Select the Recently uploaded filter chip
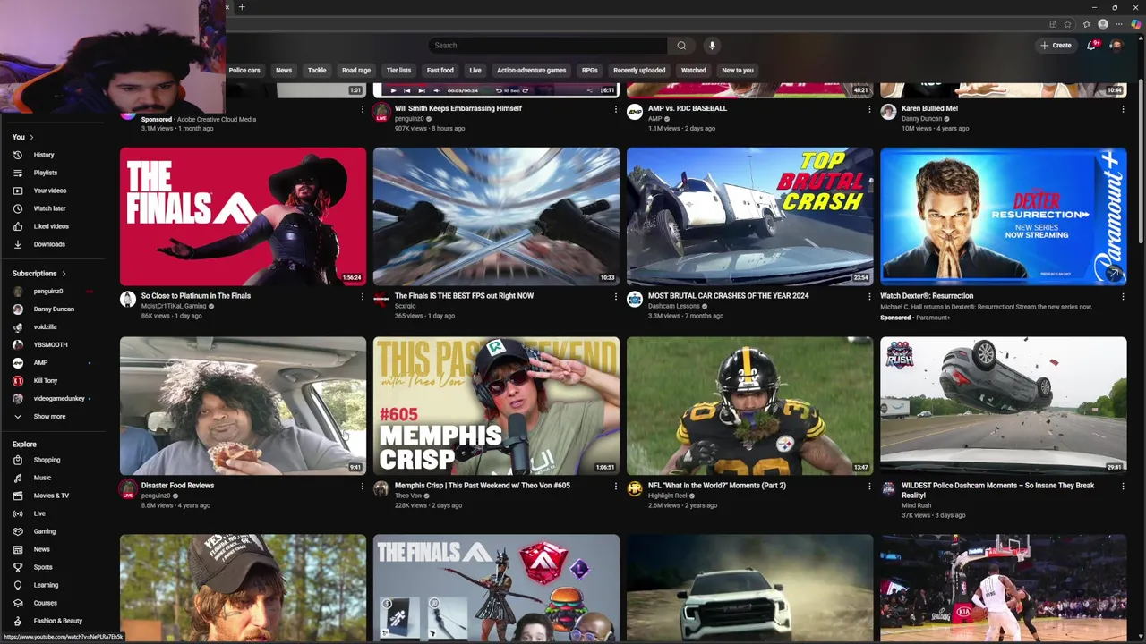Image resolution: width=1146 pixels, height=644 pixels. 639,70
